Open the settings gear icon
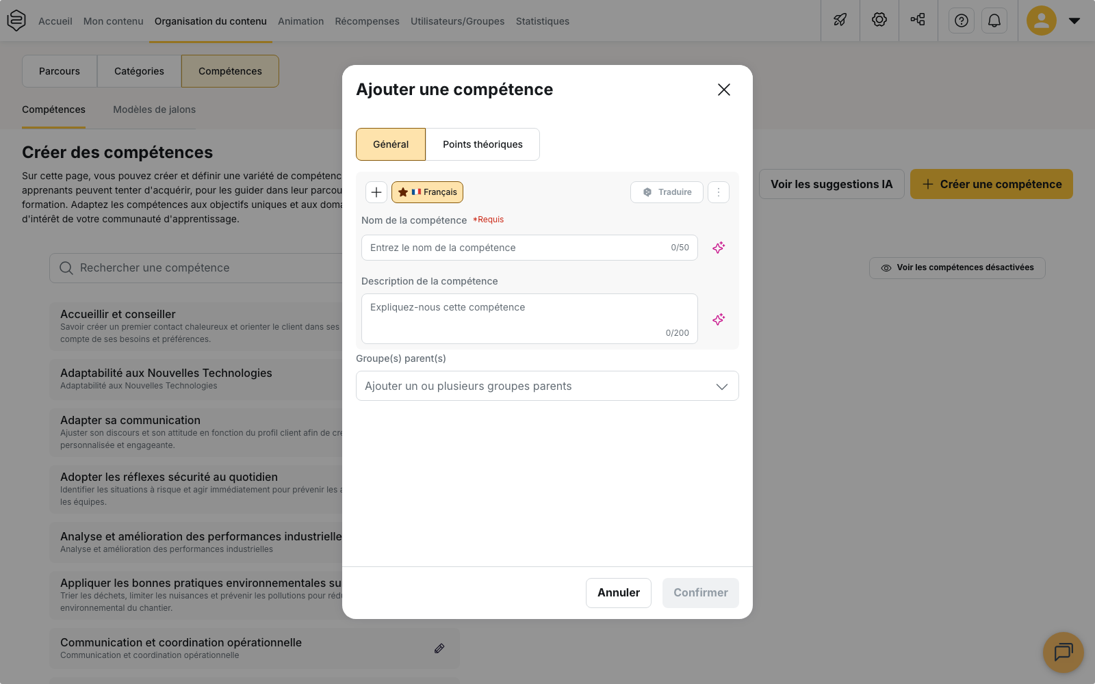The height and width of the screenshot is (684, 1095). pyautogui.click(x=879, y=20)
